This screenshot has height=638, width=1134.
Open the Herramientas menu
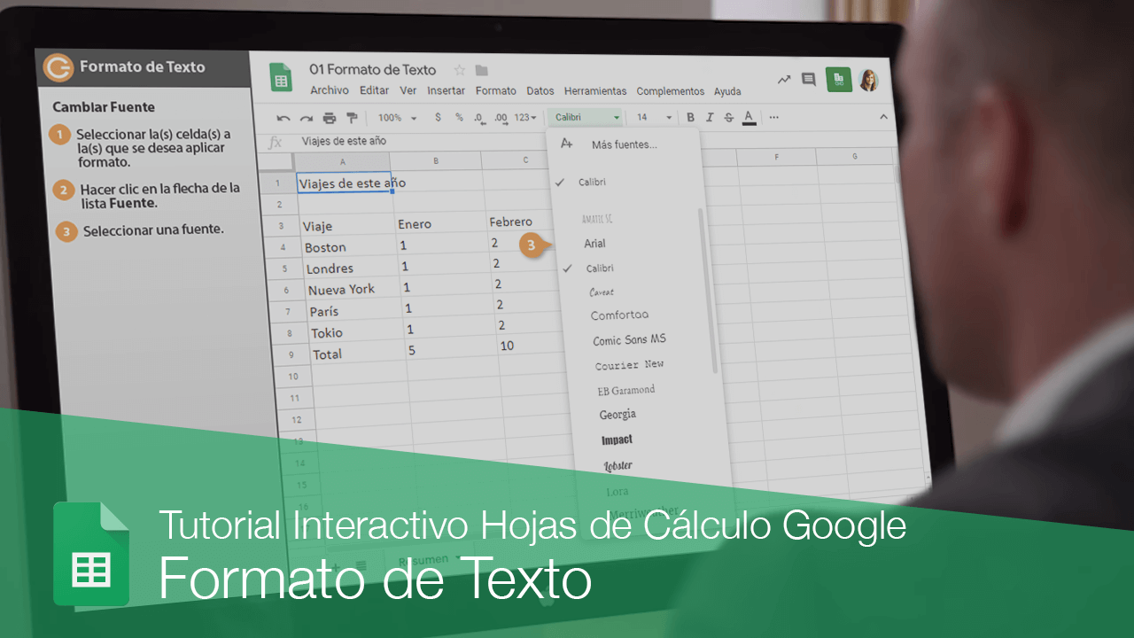coord(595,91)
